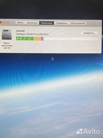
Task: Open the Обслуживание tab
Action: [x=78, y=23]
